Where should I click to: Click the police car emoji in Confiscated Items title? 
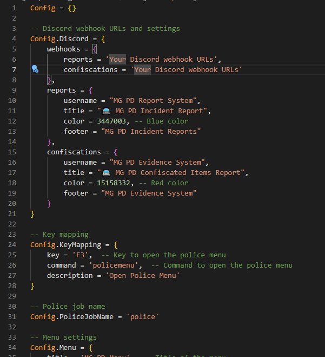(107, 173)
